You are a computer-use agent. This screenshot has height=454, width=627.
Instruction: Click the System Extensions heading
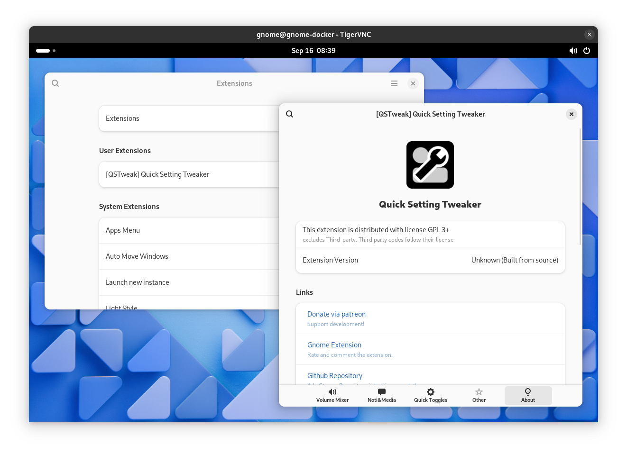(x=129, y=207)
